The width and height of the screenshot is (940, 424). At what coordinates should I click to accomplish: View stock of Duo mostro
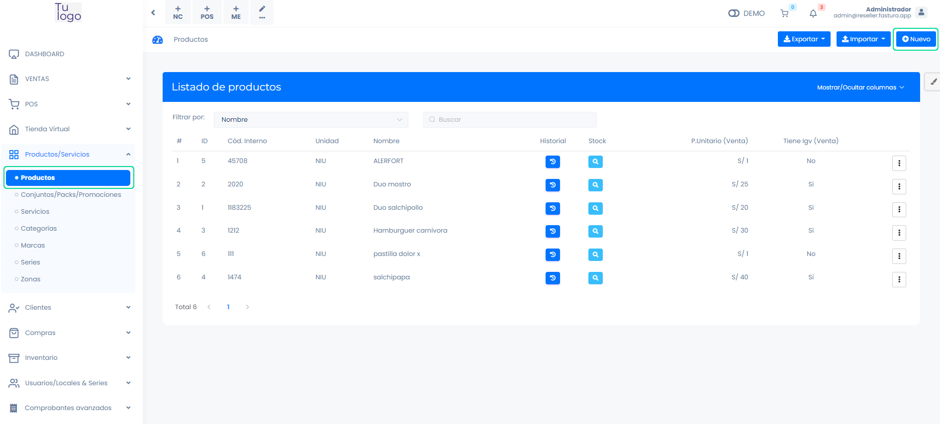coord(595,185)
